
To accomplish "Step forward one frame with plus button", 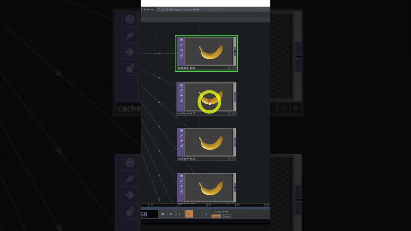I will point(206,214).
